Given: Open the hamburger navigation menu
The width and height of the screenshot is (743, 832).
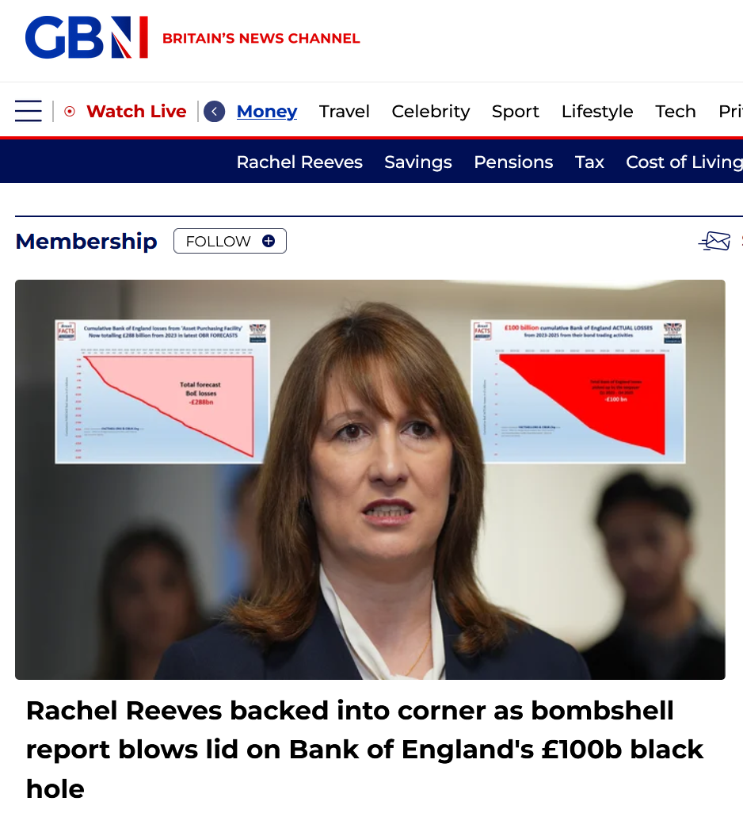Looking at the screenshot, I should pyautogui.click(x=28, y=111).
